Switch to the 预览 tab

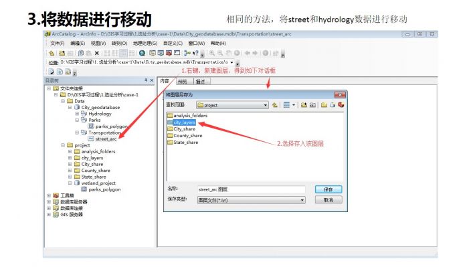tap(183, 81)
